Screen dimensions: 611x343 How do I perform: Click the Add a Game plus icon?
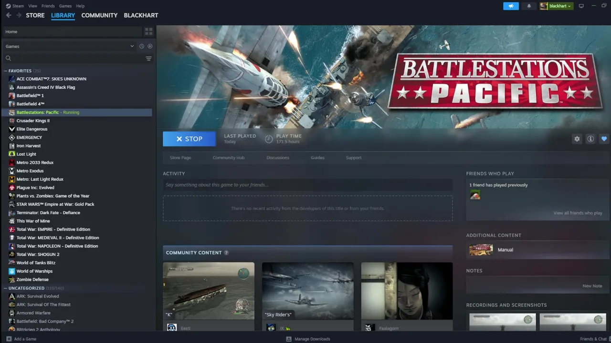click(9, 339)
